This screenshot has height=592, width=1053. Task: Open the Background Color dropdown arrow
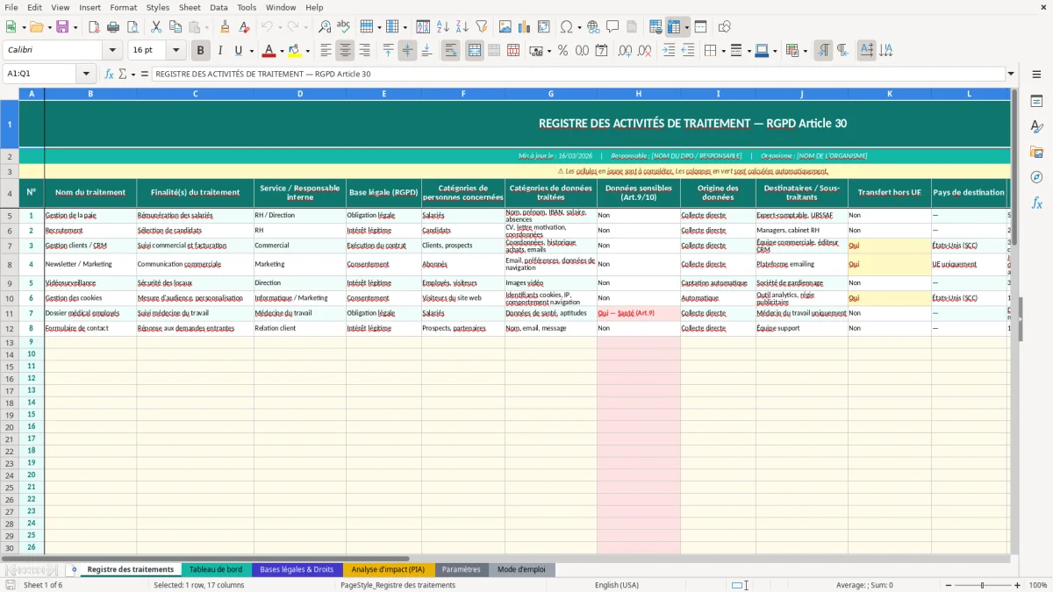click(x=307, y=51)
